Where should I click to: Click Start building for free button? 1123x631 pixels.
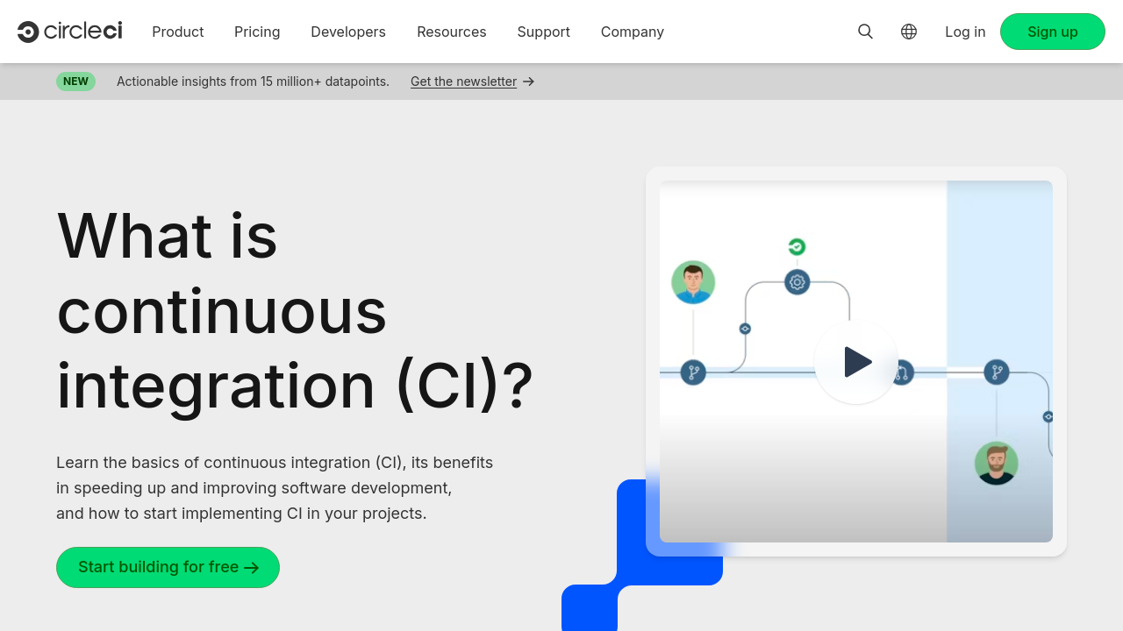168,567
